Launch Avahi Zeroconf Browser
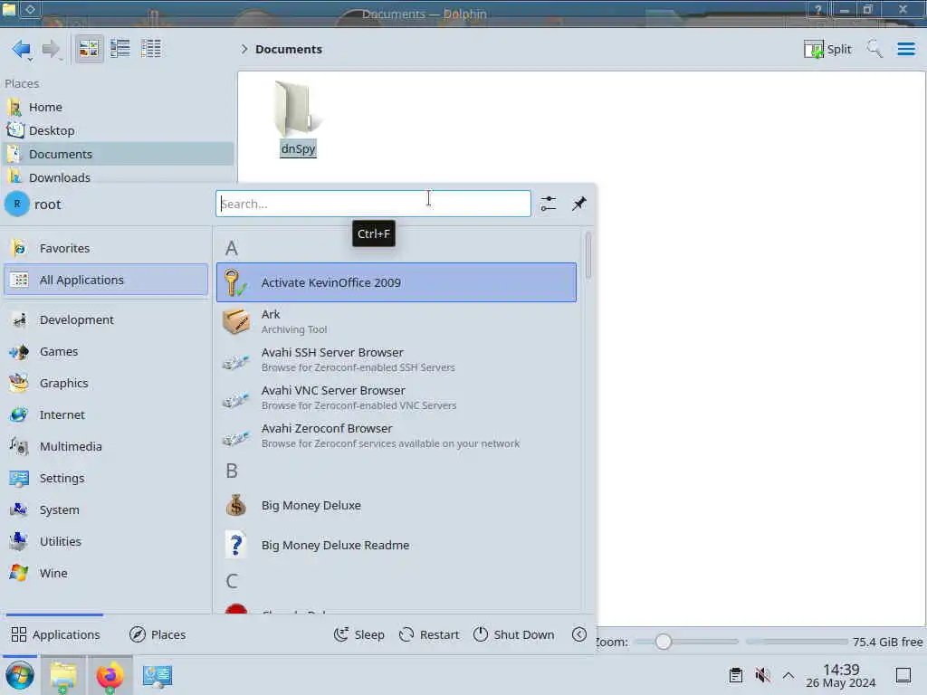Screen dimensions: 927x695 [x=397, y=435]
